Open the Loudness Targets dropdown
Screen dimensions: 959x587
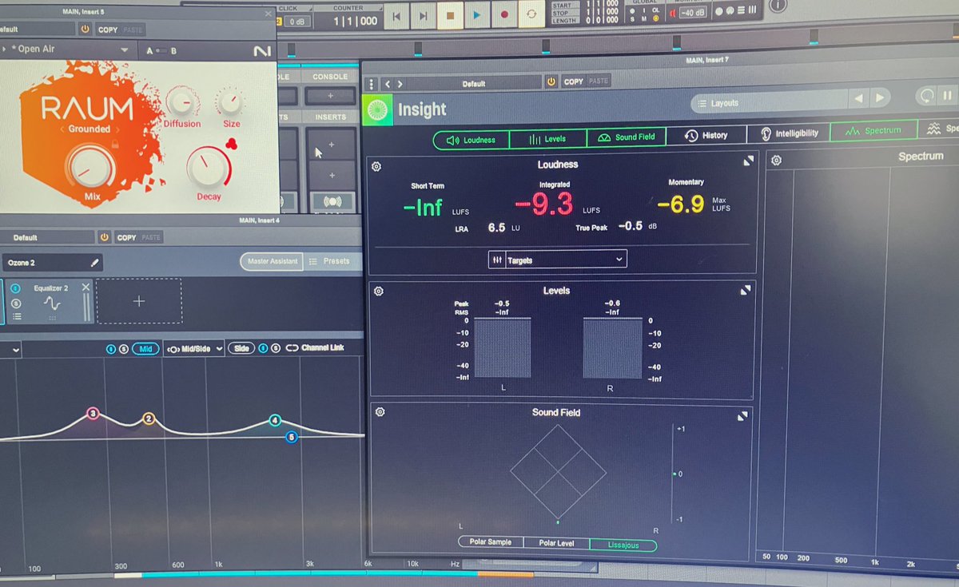tap(558, 260)
